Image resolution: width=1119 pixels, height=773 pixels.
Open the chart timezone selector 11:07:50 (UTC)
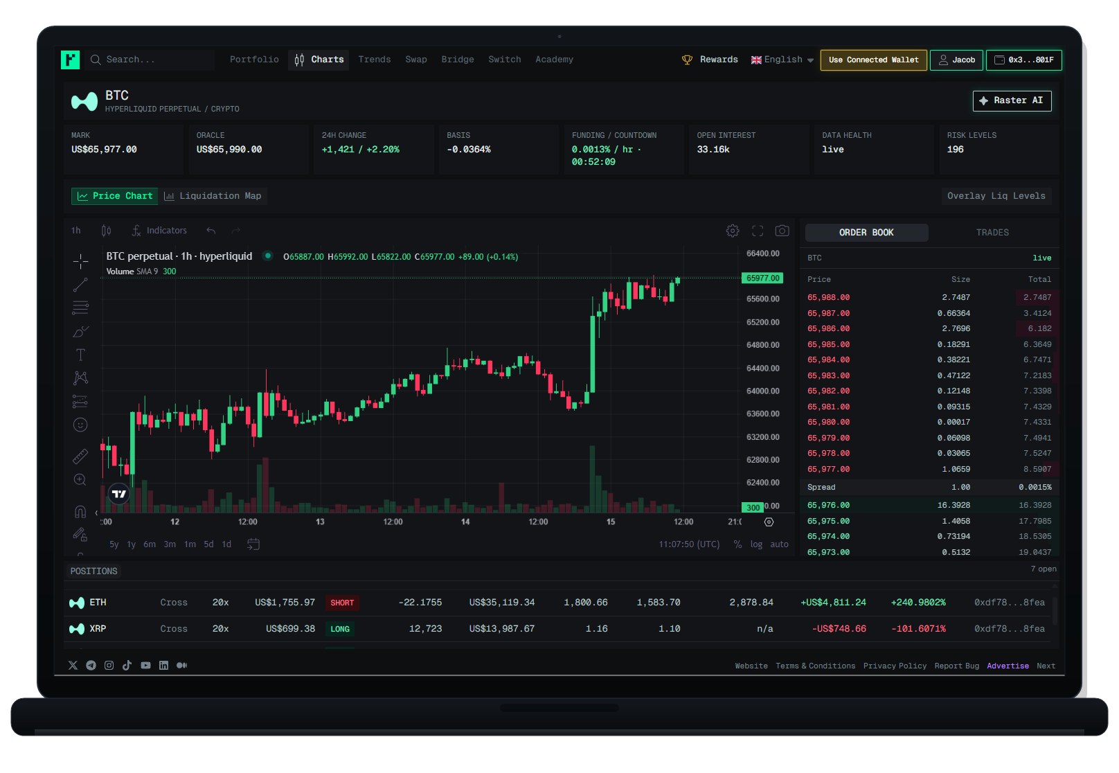click(689, 544)
